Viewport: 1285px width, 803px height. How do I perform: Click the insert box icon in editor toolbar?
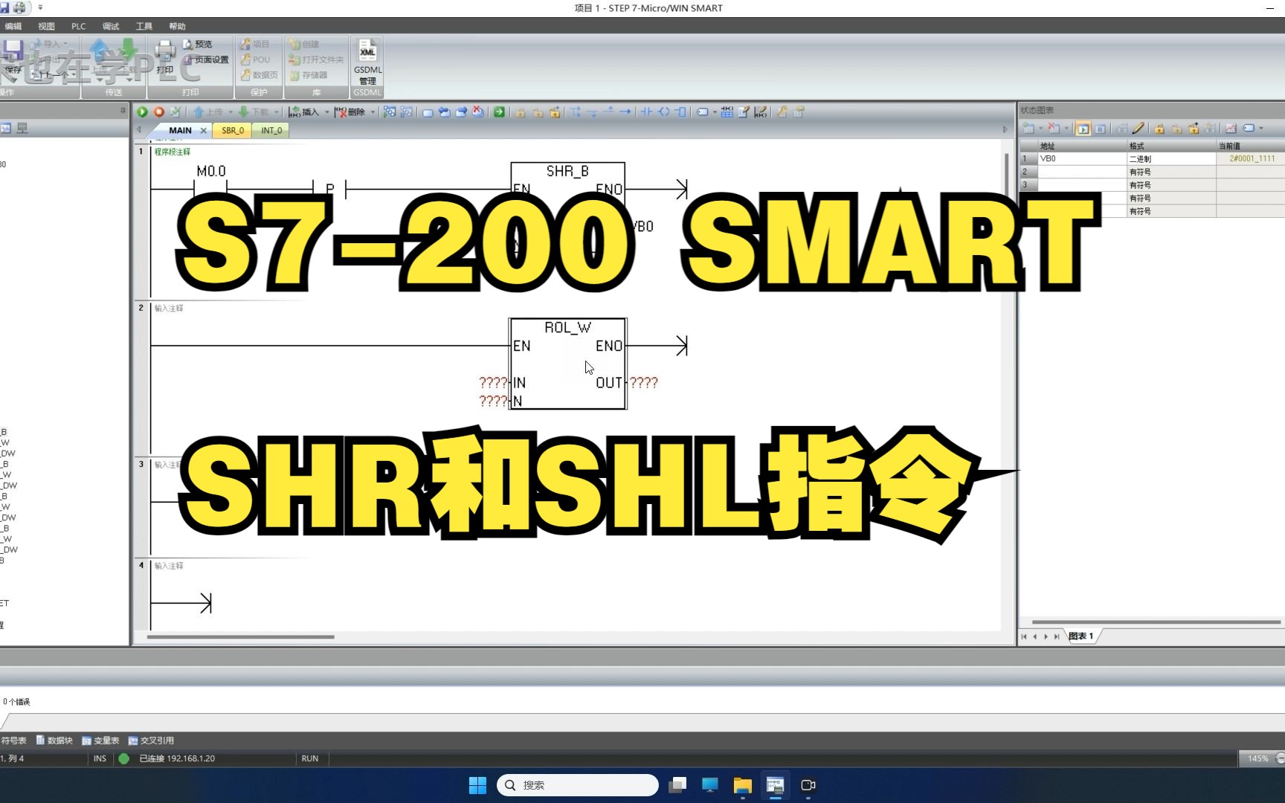coord(680,112)
